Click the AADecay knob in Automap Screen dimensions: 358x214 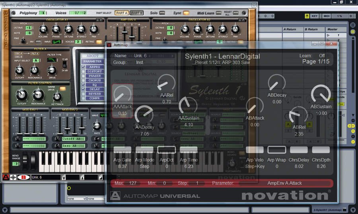coord(144,114)
